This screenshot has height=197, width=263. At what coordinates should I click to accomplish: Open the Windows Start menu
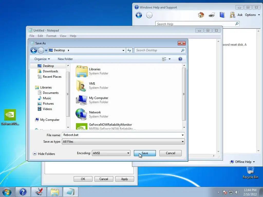(7, 192)
